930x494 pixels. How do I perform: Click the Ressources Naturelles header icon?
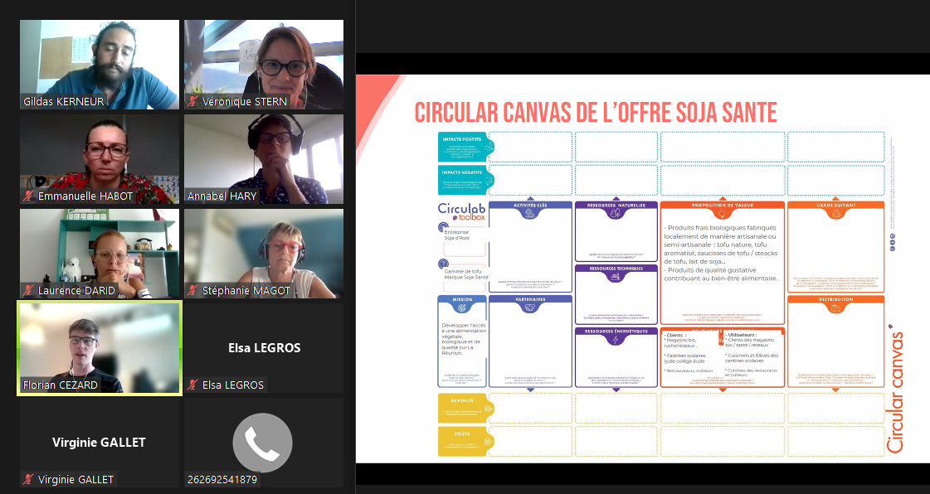[x=615, y=214]
